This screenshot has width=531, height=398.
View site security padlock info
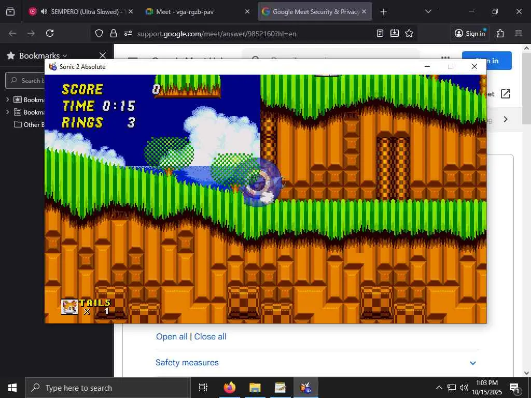[114, 33]
